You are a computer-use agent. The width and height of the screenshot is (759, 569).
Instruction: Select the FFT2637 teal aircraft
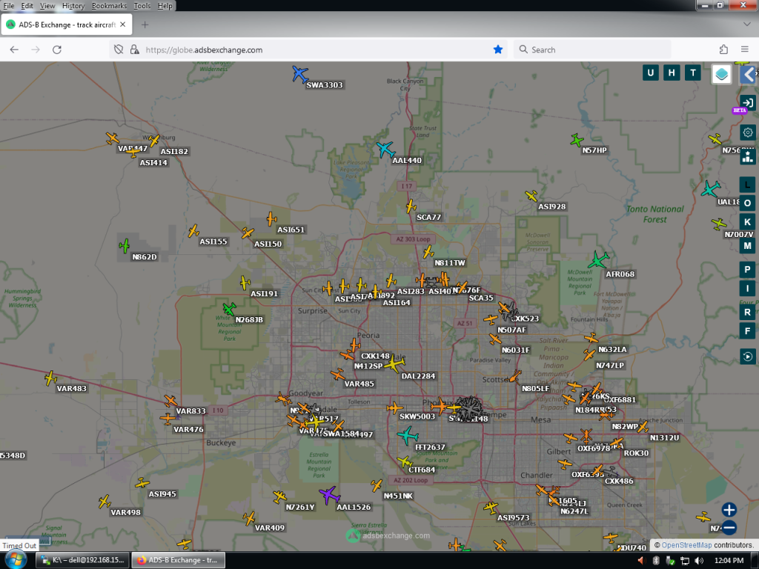tap(408, 436)
